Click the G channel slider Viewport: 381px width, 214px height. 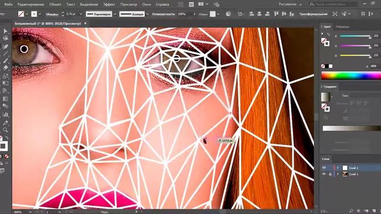click(x=355, y=46)
